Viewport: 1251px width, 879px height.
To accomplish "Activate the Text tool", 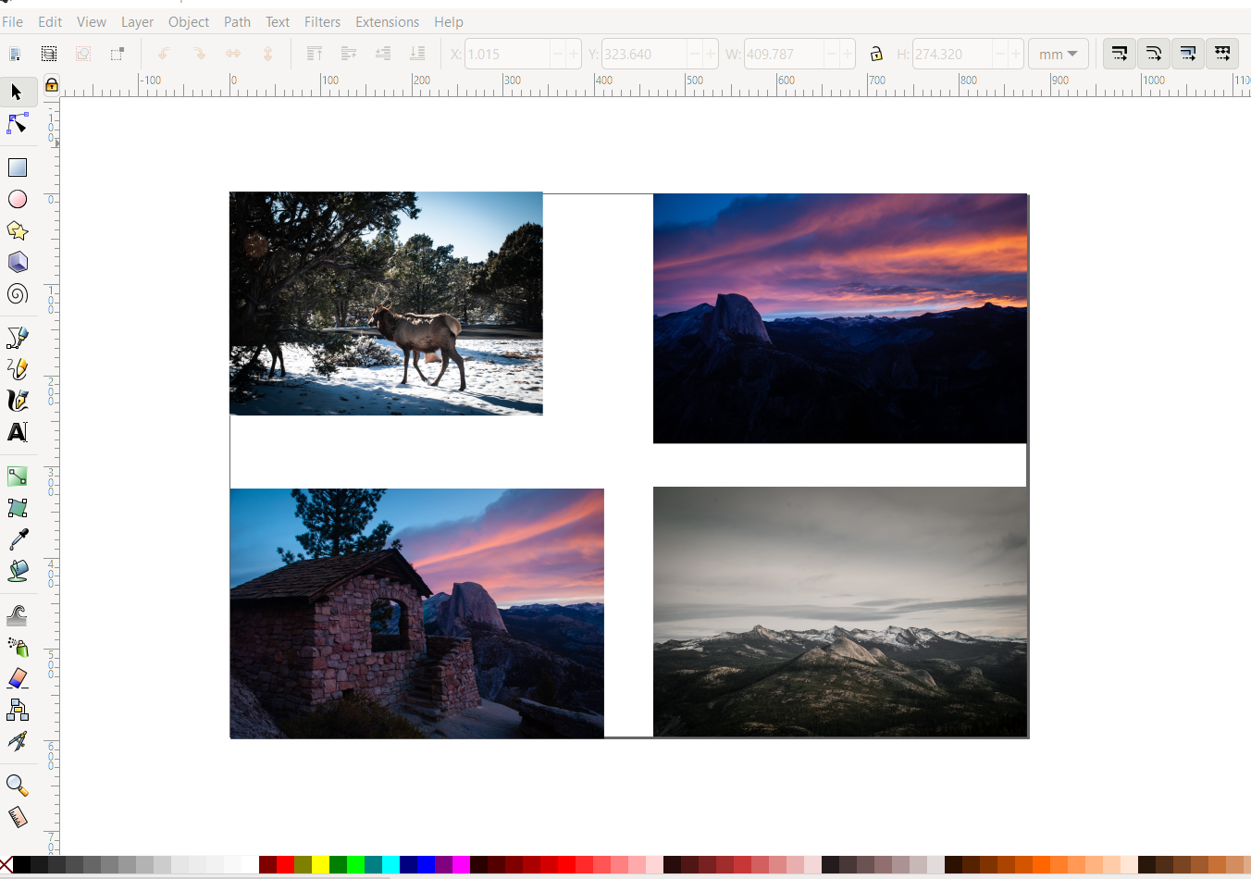I will point(17,432).
